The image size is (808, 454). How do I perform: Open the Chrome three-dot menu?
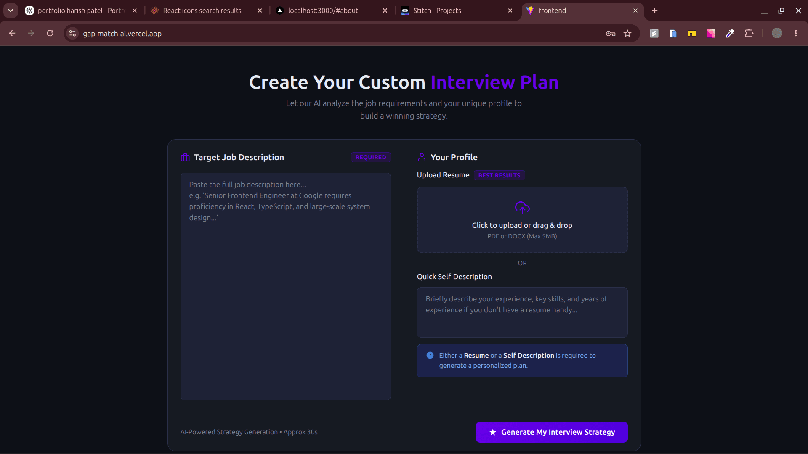[x=796, y=33]
